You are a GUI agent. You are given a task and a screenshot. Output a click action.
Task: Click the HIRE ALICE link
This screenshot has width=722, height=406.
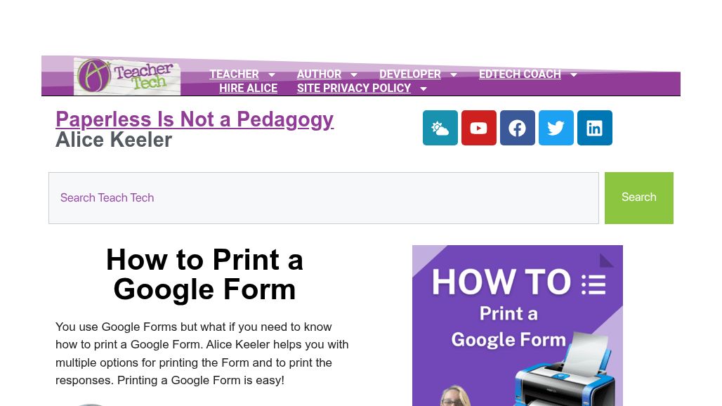(248, 89)
